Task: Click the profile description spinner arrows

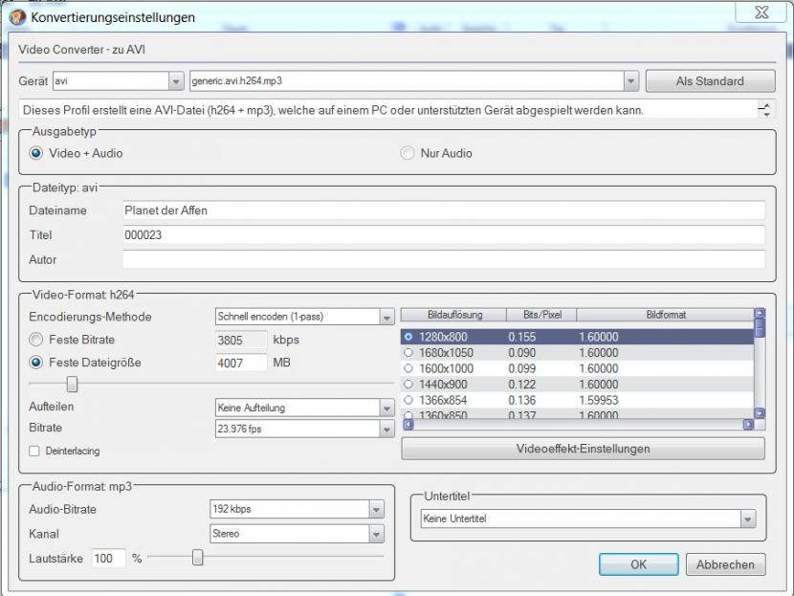Action: coord(764,110)
